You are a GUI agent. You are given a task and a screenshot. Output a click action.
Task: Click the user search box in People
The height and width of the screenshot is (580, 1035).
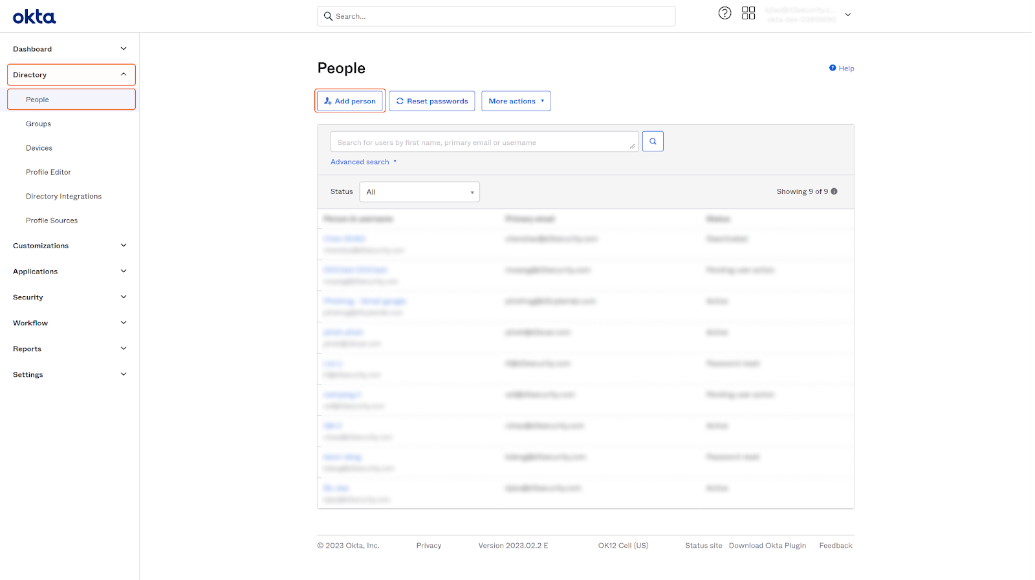tap(482, 142)
